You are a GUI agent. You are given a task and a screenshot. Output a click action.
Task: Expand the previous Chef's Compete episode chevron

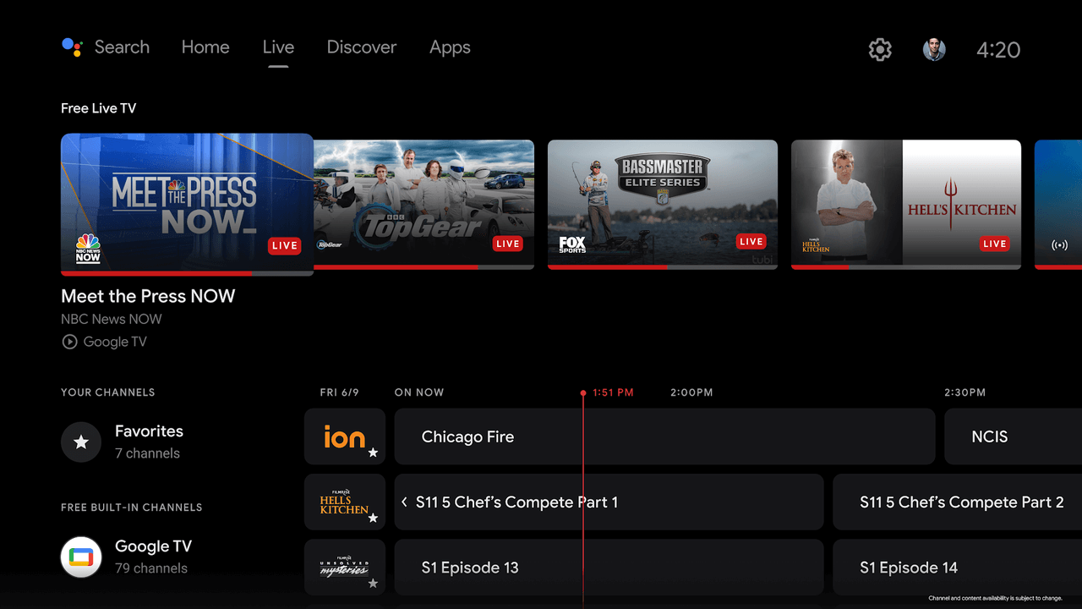[404, 502]
